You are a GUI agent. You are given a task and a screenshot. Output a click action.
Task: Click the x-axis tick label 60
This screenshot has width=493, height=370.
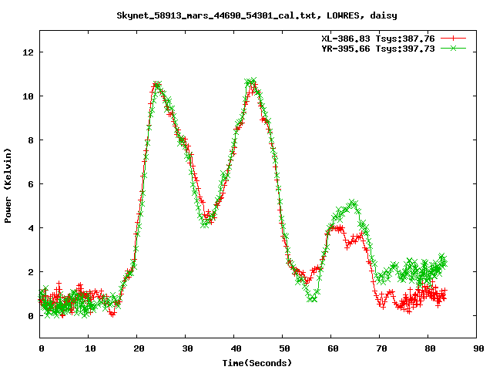pos(333,348)
